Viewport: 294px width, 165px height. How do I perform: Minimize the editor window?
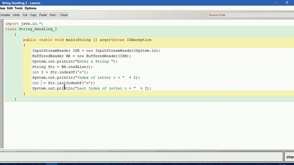276,3
